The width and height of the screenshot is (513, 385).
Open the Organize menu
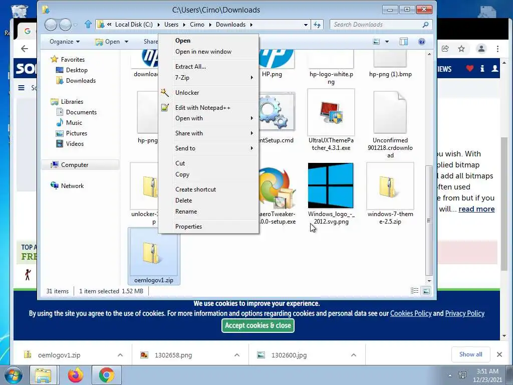tap(65, 42)
